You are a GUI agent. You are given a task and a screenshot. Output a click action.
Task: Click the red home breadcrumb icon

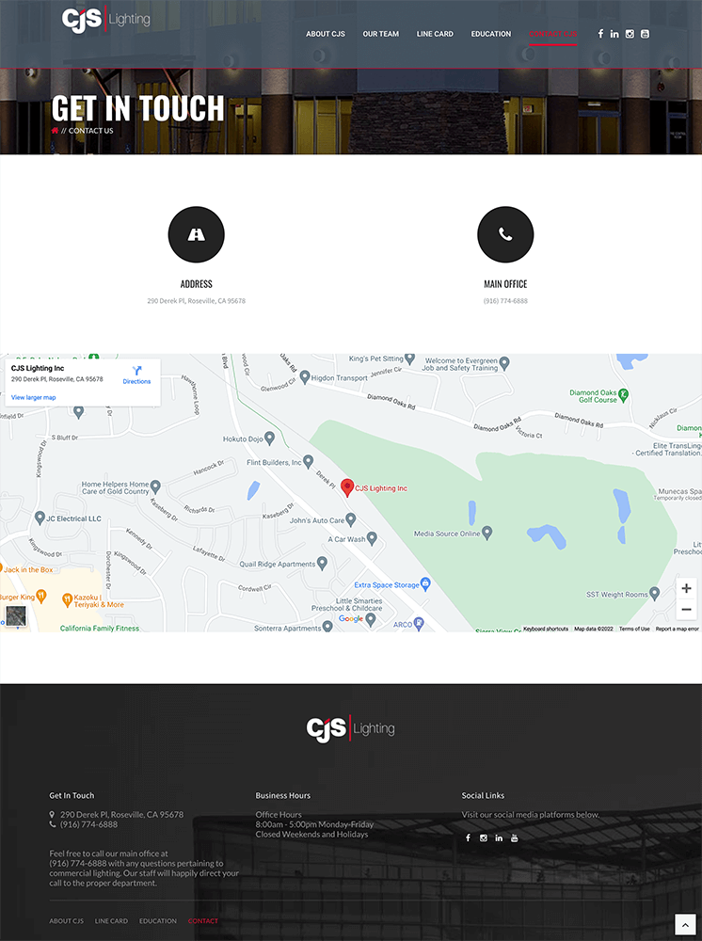55,130
